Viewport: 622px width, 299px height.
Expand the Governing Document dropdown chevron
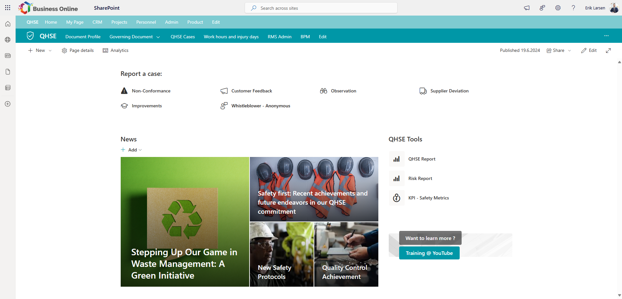tap(158, 37)
